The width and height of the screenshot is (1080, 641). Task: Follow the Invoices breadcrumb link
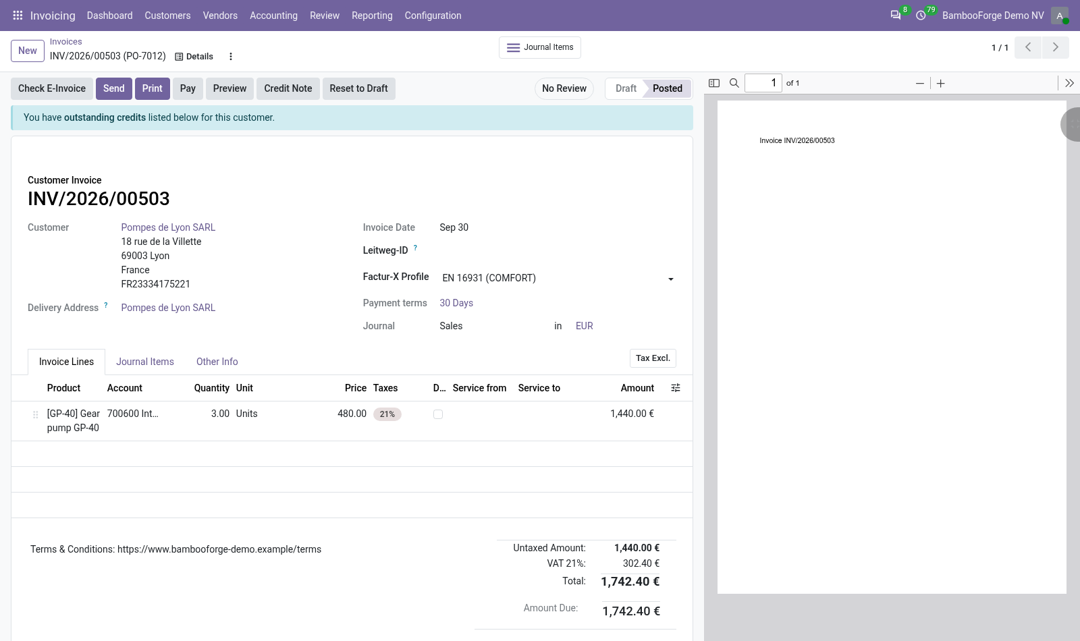click(x=65, y=42)
